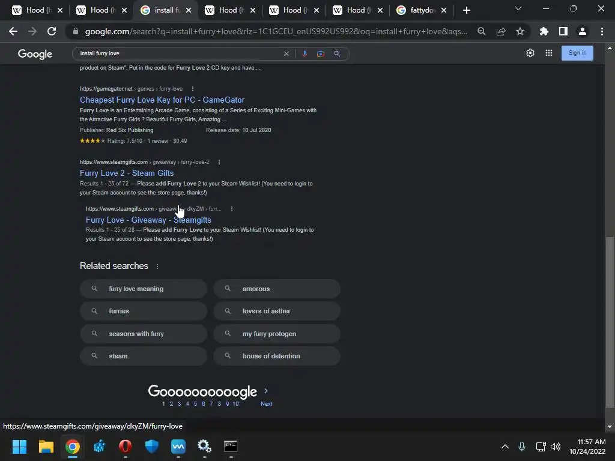Open the tab search dropdown chevron
The image size is (615, 461).
[x=518, y=8]
